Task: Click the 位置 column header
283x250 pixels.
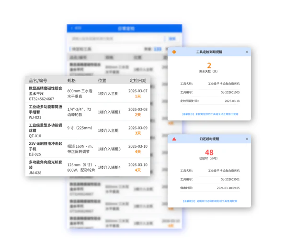Action: (x=102, y=80)
